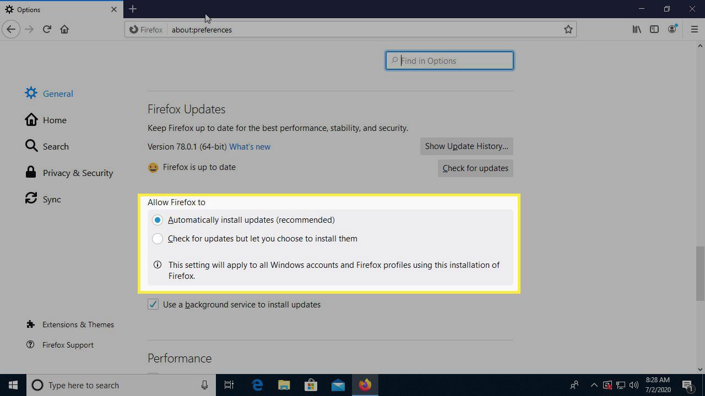
Task: Click the vertical scrollbar thumb
Action: pyautogui.click(x=700, y=273)
